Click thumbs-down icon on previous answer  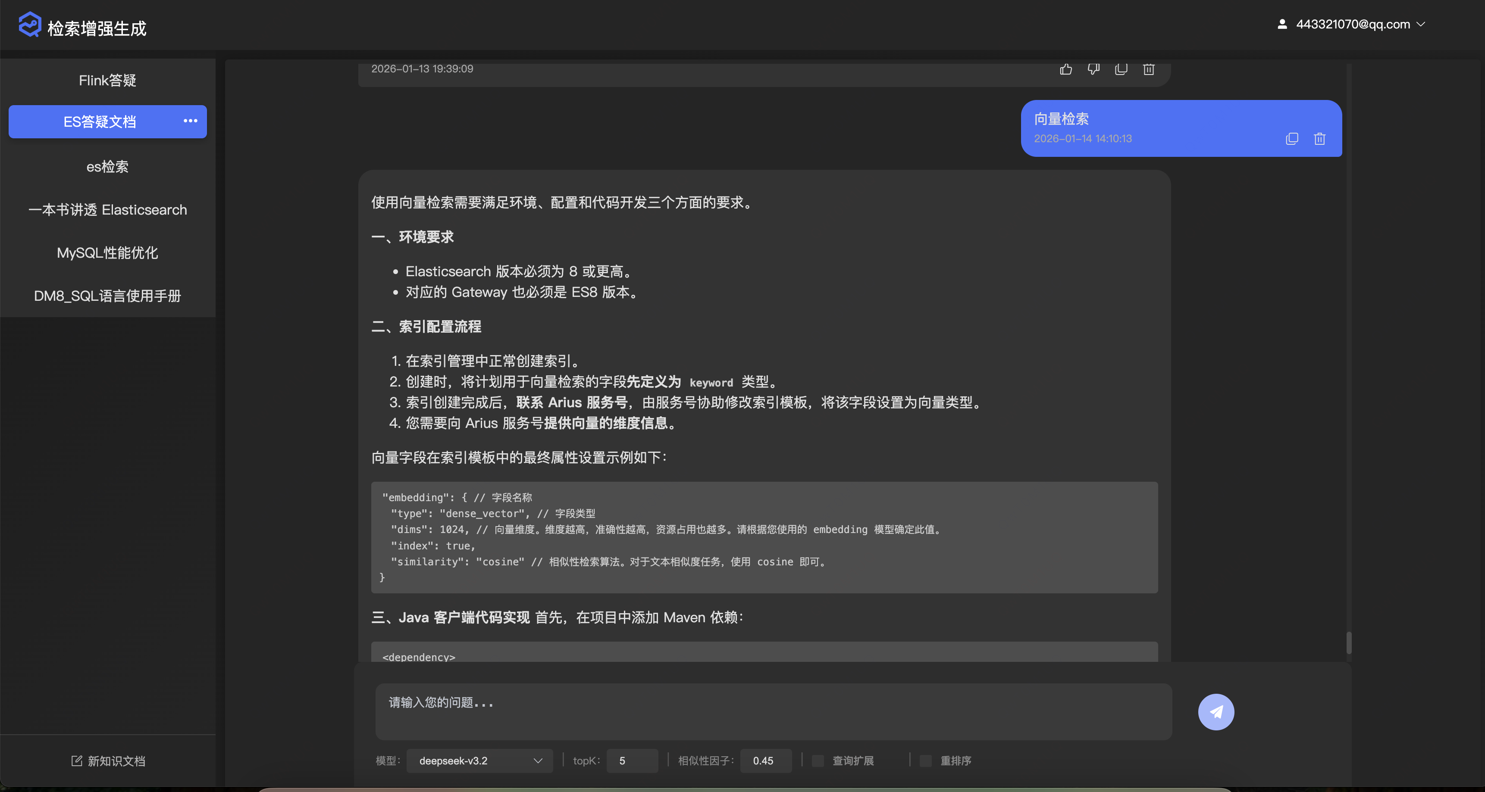click(x=1093, y=69)
